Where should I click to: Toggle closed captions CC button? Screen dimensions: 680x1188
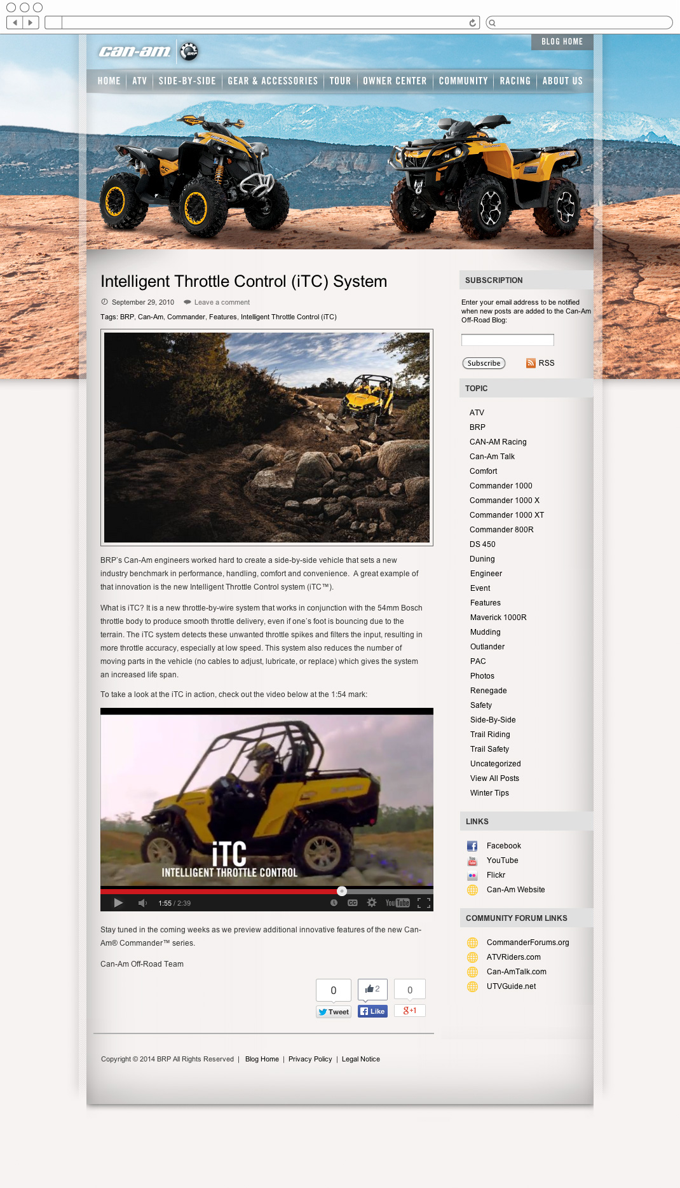[x=353, y=903]
